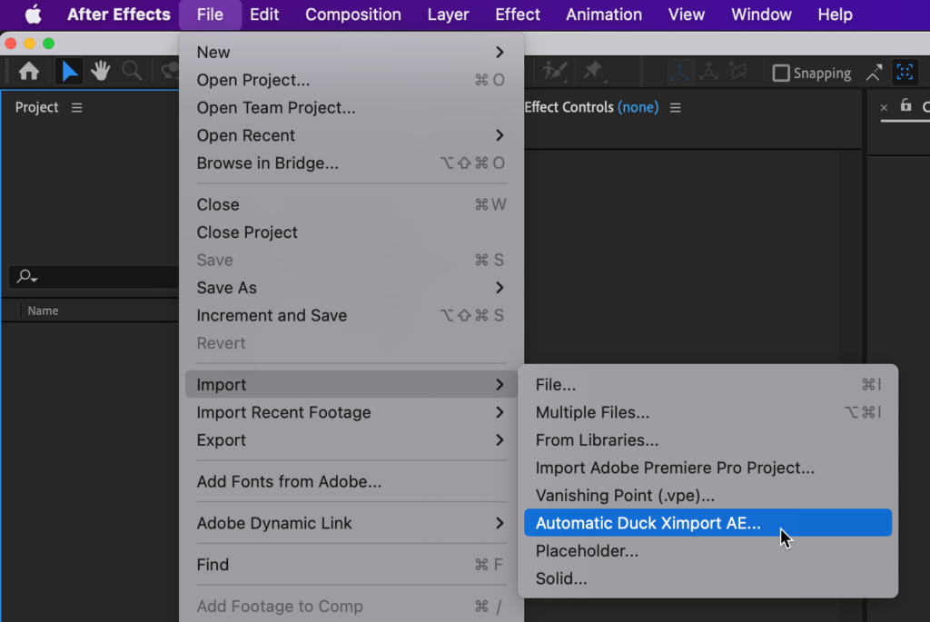Open the Composition menu
This screenshot has height=622, width=930.
pos(352,15)
